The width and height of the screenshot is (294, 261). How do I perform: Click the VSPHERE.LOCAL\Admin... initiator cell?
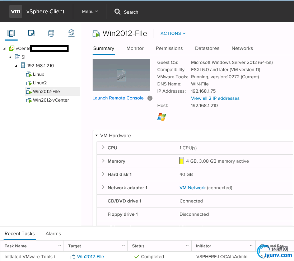pyautogui.click(x=223, y=256)
